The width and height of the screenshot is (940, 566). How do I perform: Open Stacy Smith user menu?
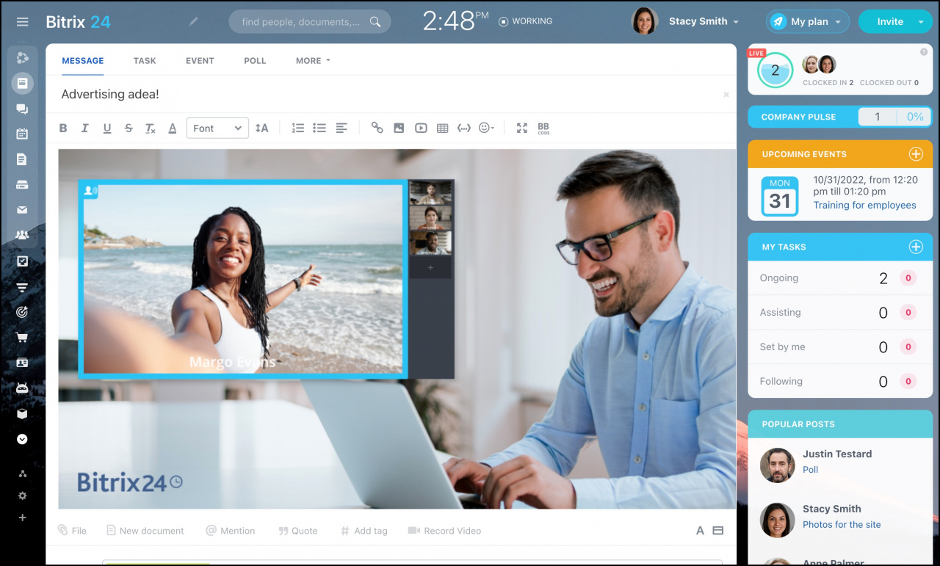coord(703,21)
